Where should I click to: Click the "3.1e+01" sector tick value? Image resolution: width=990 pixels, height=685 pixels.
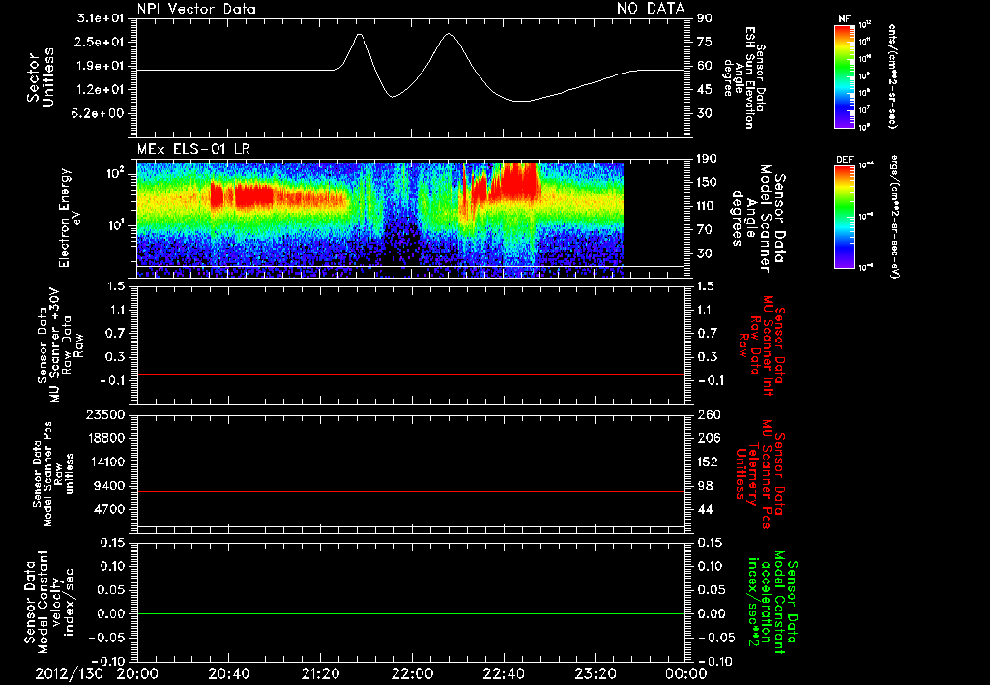[x=101, y=18]
